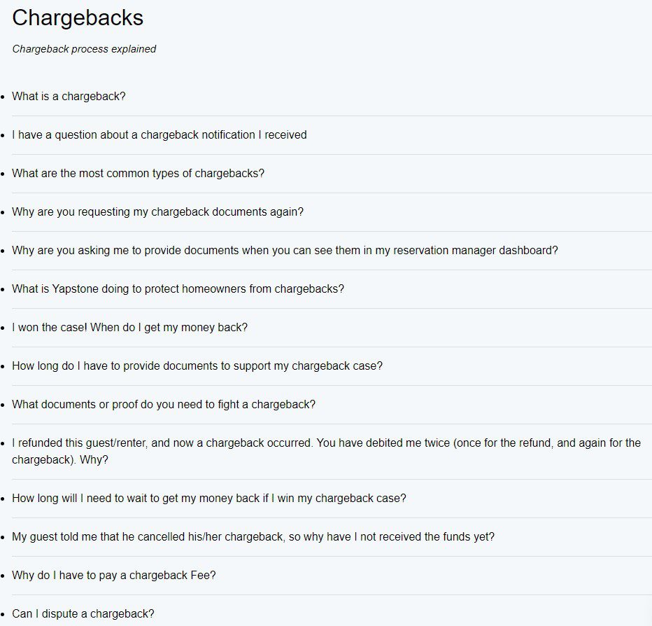Expand the Yapstone homeowner protection question

tap(178, 289)
